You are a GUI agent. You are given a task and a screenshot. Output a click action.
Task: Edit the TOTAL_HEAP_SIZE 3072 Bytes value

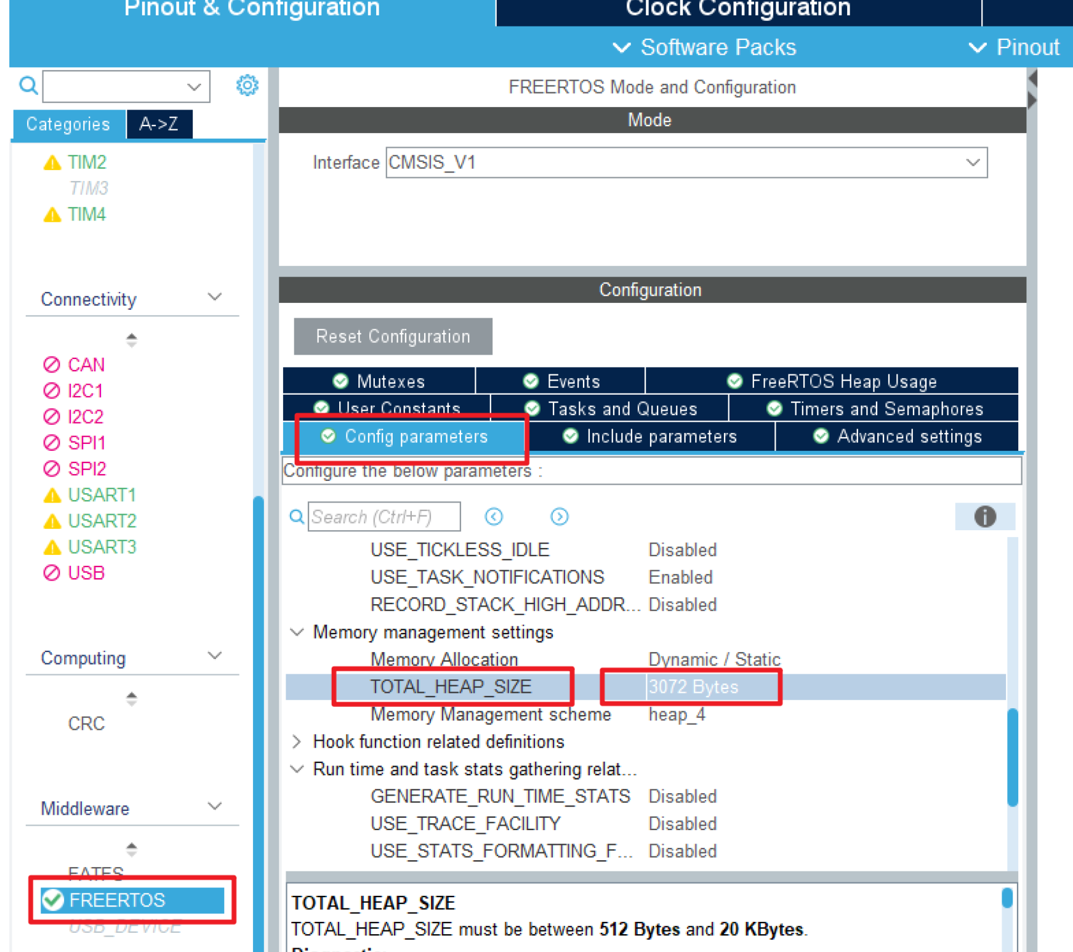pyautogui.click(x=693, y=687)
